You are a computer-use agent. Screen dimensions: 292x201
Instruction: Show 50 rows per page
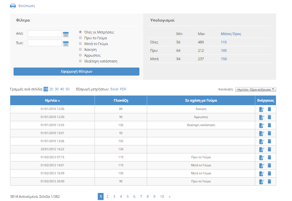(x=67, y=89)
